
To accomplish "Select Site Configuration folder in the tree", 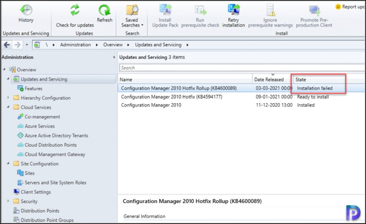I will pyautogui.click(x=39, y=164).
